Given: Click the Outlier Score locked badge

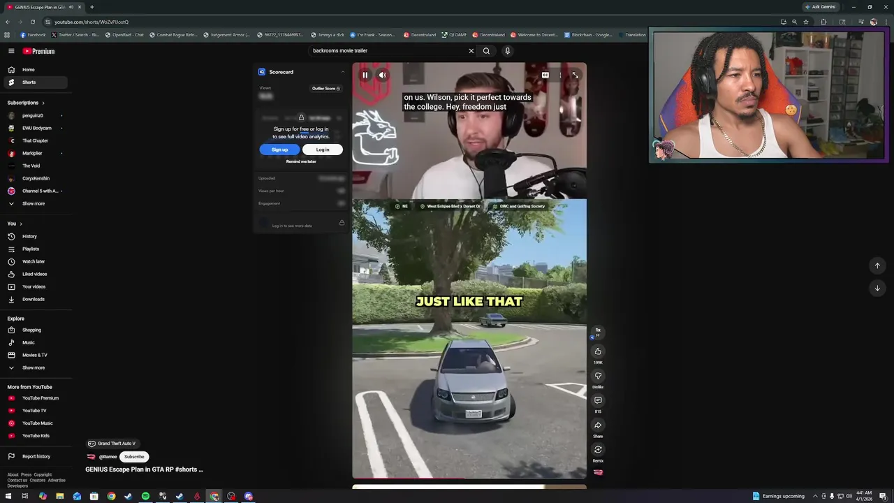Looking at the screenshot, I should point(326,89).
